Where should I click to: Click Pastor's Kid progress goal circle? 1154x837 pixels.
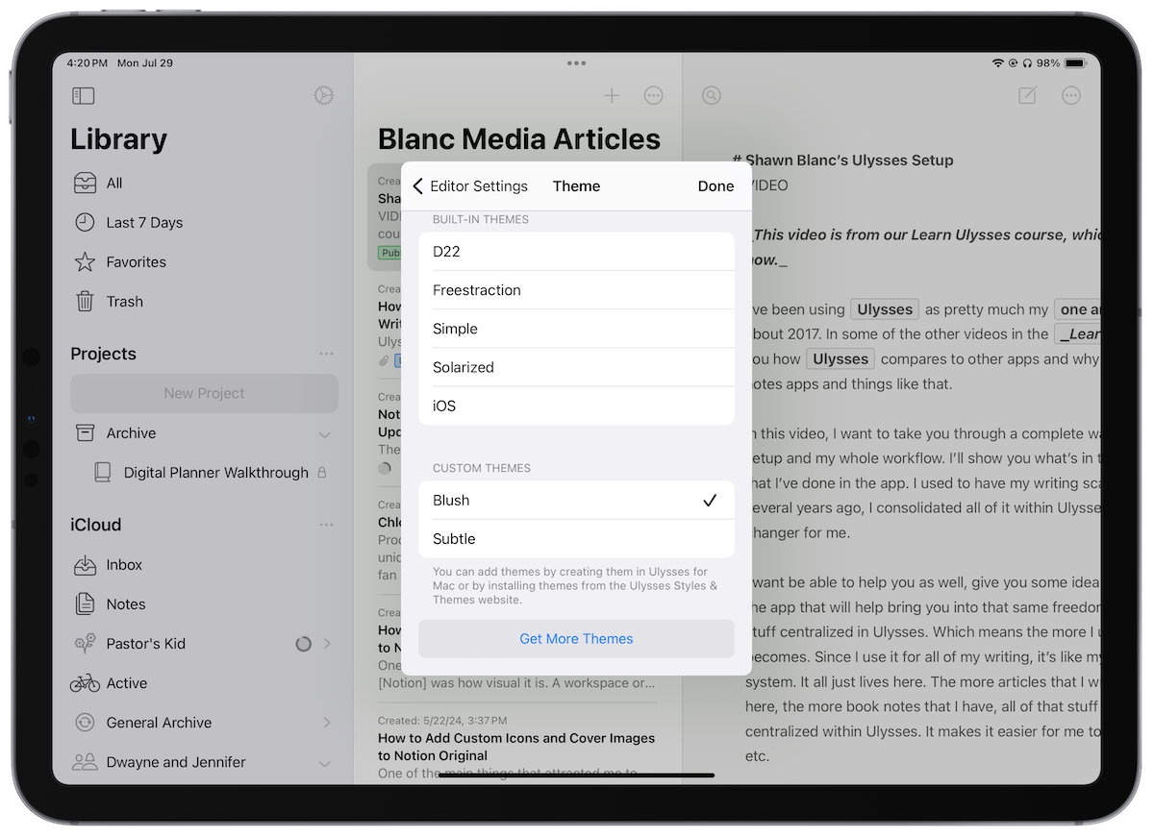point(303,644)
